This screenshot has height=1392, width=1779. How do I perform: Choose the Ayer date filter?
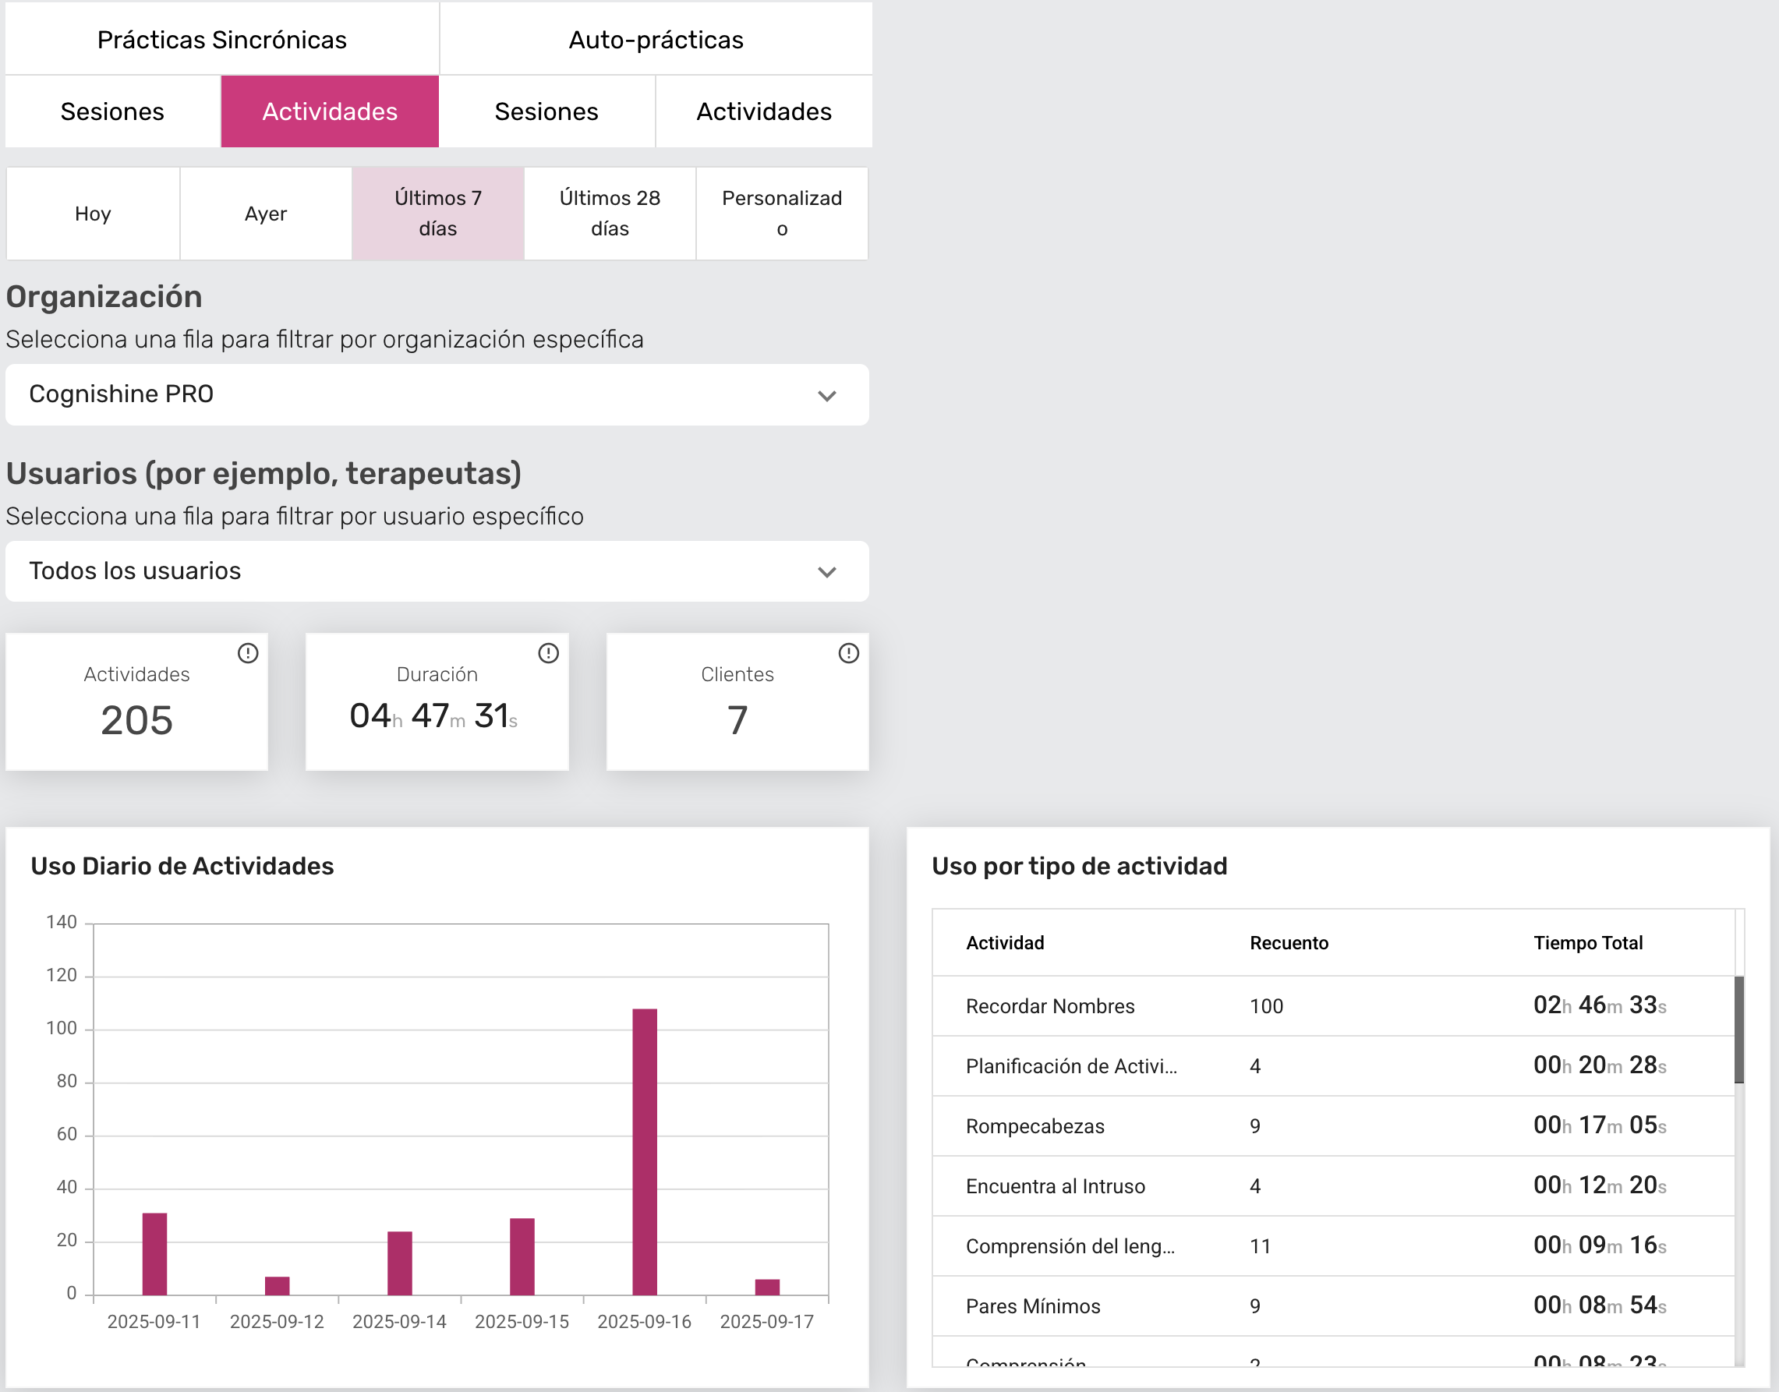(x=266, y=214)
